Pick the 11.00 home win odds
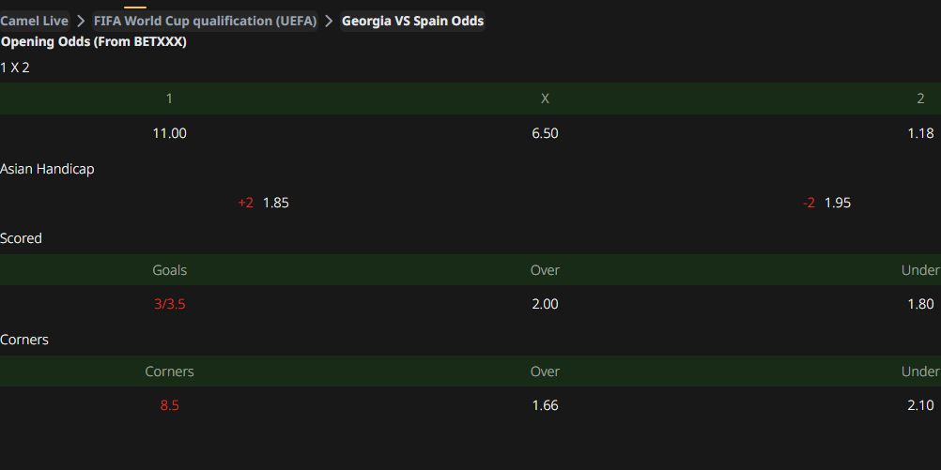 [169, 133]
